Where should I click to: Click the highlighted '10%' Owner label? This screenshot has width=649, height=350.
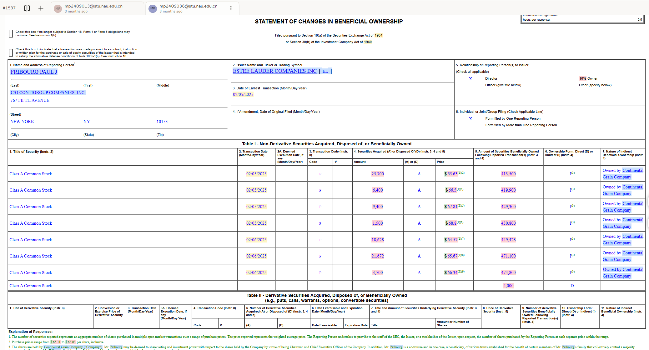[x=582, y=78]
